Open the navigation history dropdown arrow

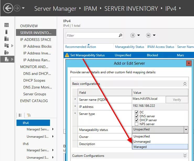click(x=23, y=8)
